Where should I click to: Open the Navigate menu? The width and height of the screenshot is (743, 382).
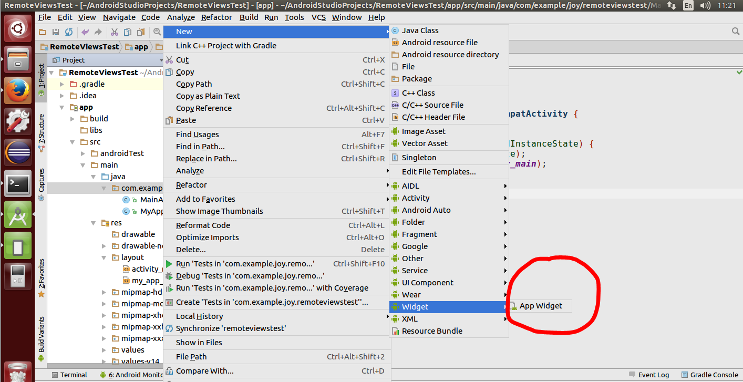point(119,17)
